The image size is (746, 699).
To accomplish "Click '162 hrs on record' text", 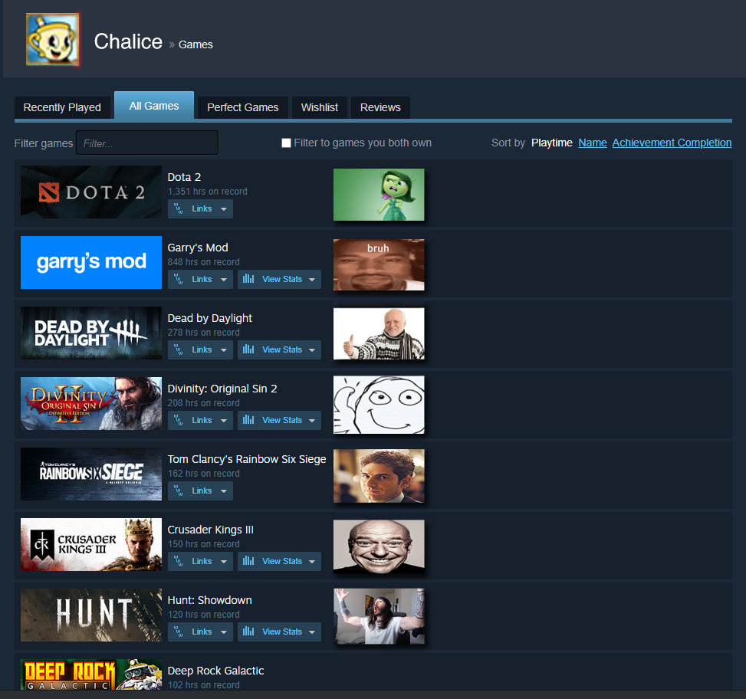I will point(204,474).
